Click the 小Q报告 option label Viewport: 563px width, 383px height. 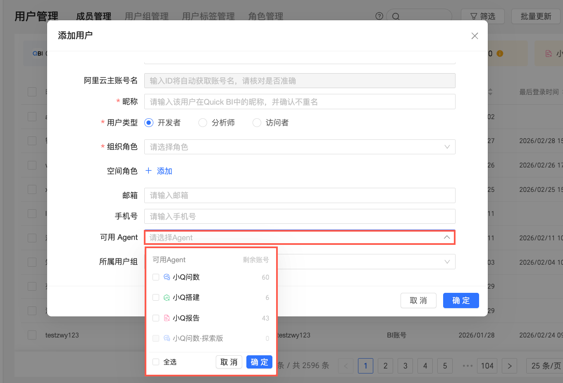[186, 318]
